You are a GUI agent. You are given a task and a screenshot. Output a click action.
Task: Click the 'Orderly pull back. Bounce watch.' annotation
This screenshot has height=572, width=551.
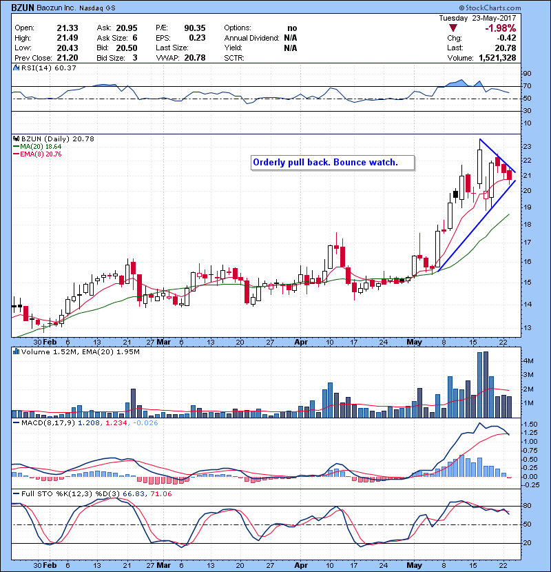(333, 163)
